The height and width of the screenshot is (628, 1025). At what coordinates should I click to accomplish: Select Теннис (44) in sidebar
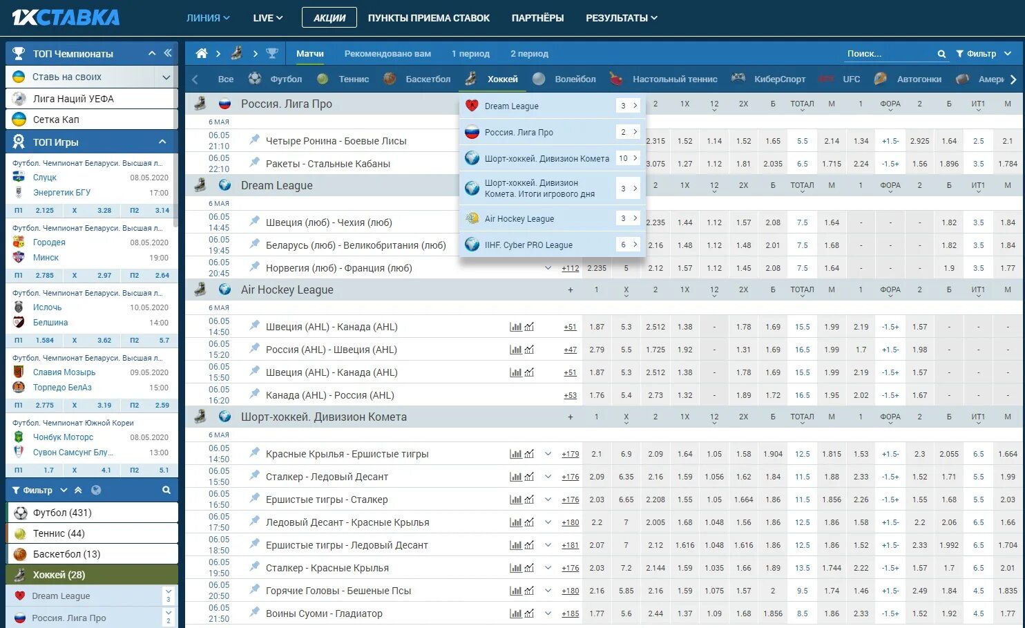tap(92, 533)
